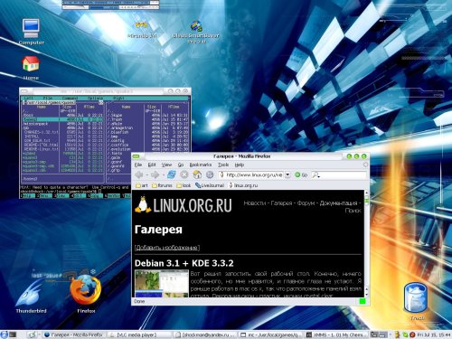Open the Options menu in Midnight Commander
The image size is (452, 339).
pyautogui.click(x=95, y=99)
